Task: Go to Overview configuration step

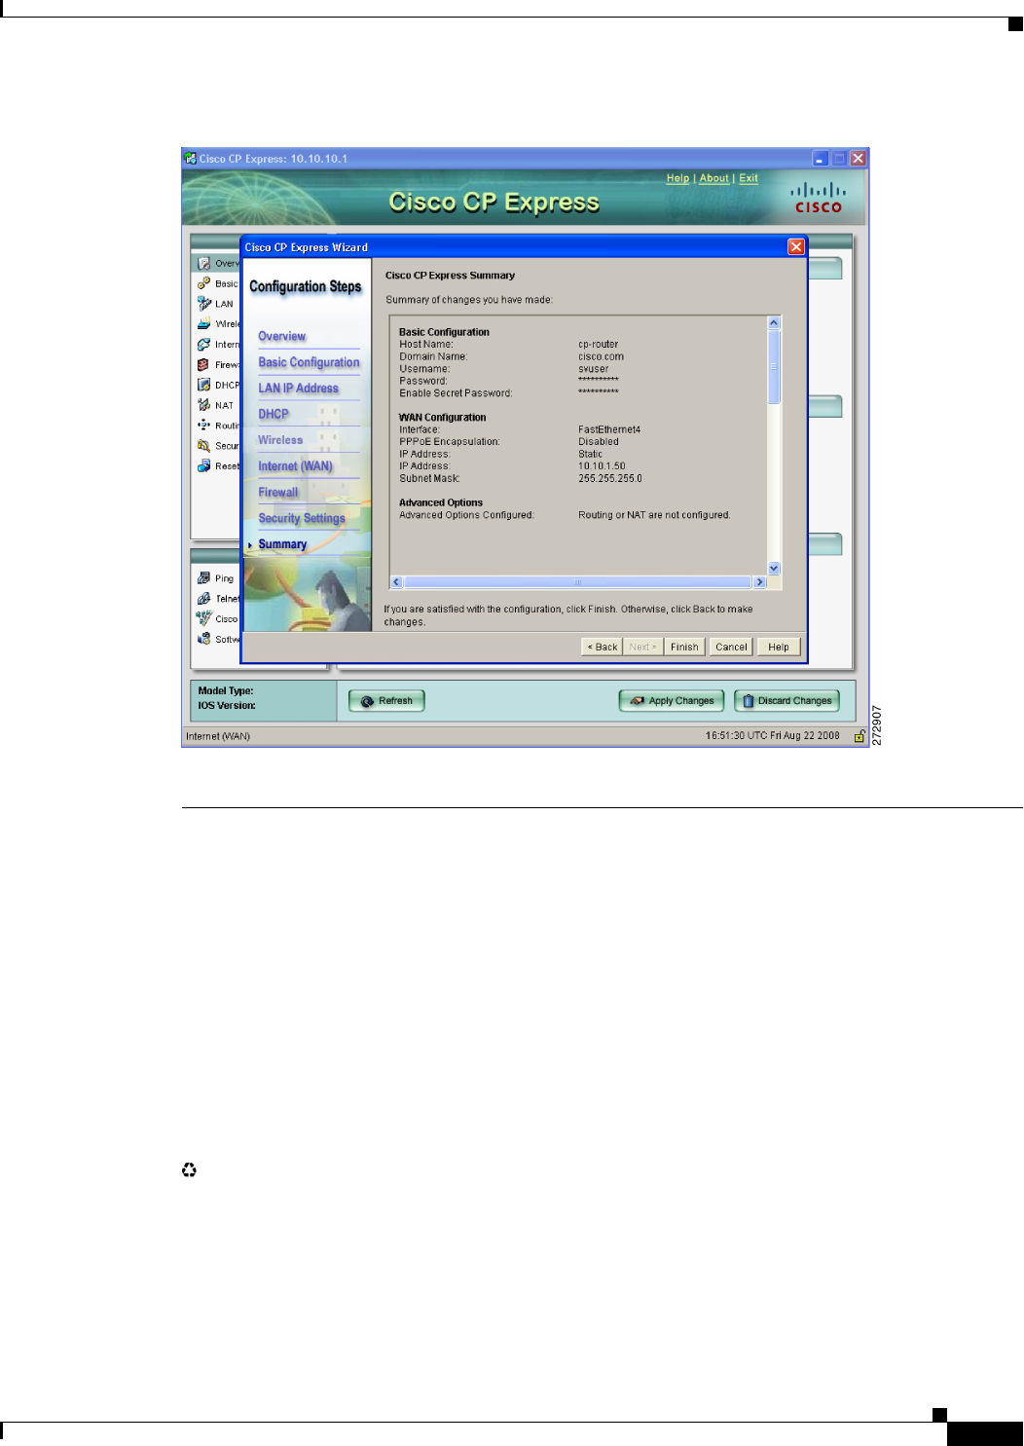Action: (282, 336)
